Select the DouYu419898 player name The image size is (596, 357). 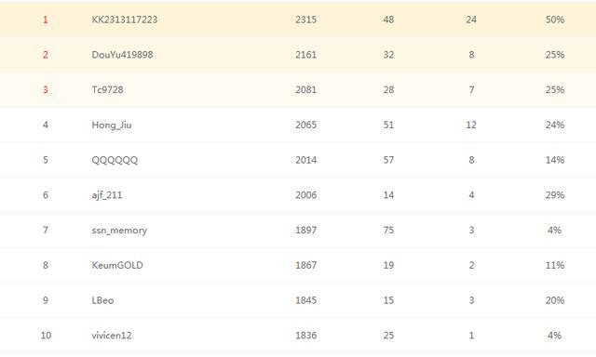[122, 55]
